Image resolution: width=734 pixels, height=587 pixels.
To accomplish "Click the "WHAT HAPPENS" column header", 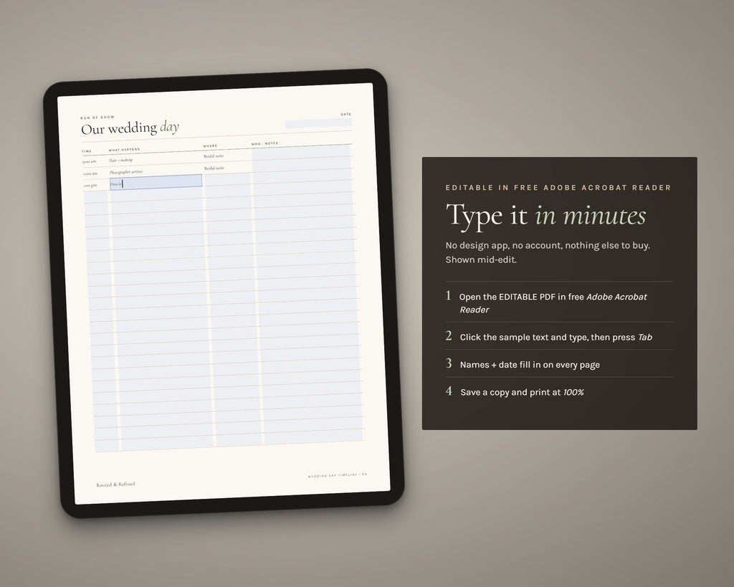I will click(x=124, y=150).
